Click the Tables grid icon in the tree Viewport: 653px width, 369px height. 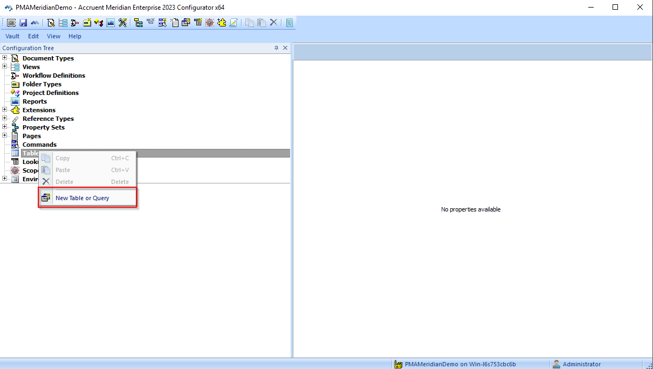(15, 153)
